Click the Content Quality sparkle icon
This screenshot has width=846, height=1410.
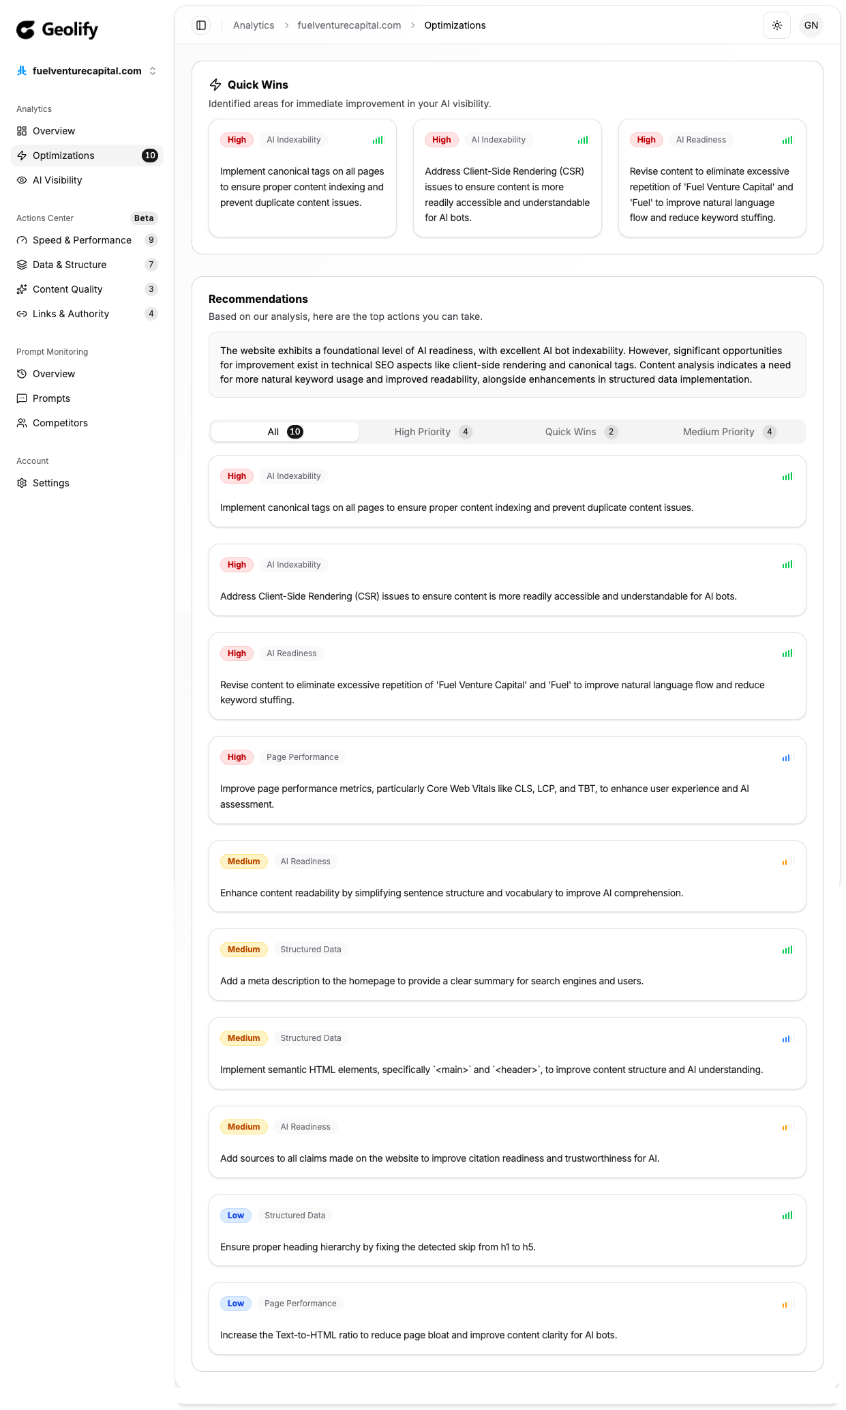pyautogui.click(x=22, y=289)
